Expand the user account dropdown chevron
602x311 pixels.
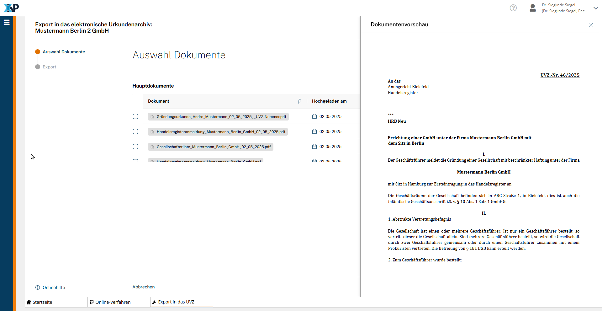point(595,8)
